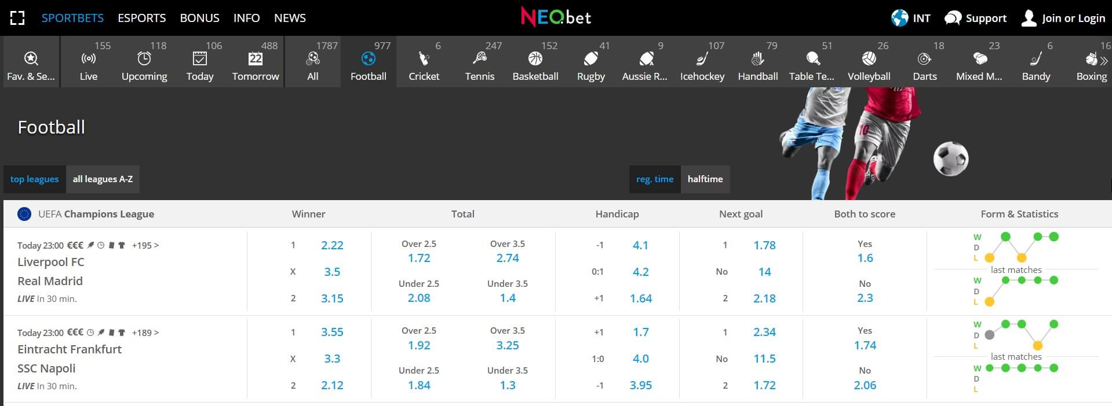Expand +189 more markets for Frankfurt match
The height and width of the screenshot is (406, 1112).
coord(145,333)
